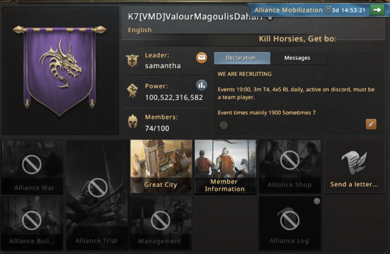The width and height of the screenshot is (390, 254).
Task: Click the helmet Members icon
Action: (133, 122)
